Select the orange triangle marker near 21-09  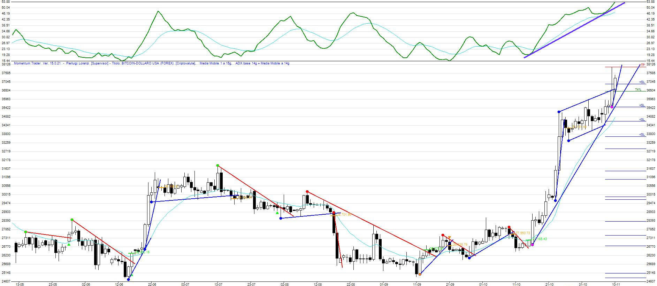pyautogui.click(x=449, y=237)
